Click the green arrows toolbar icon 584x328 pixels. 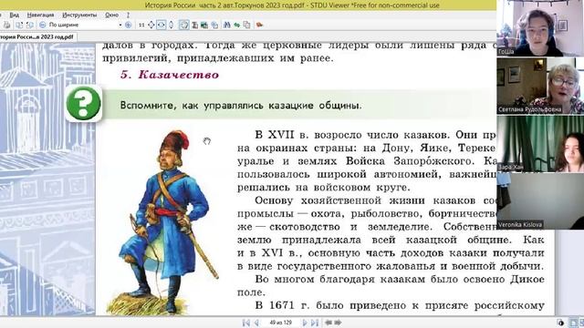[236, 25]
